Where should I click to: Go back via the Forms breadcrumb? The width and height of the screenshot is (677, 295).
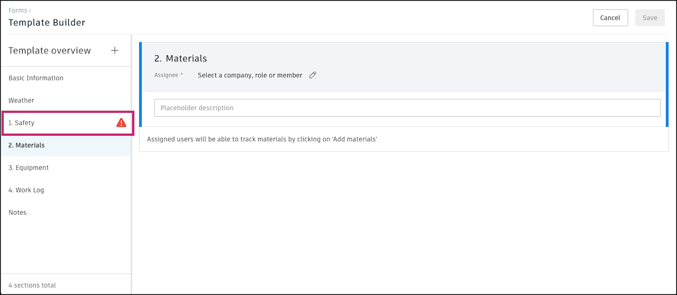click(17, 10)
